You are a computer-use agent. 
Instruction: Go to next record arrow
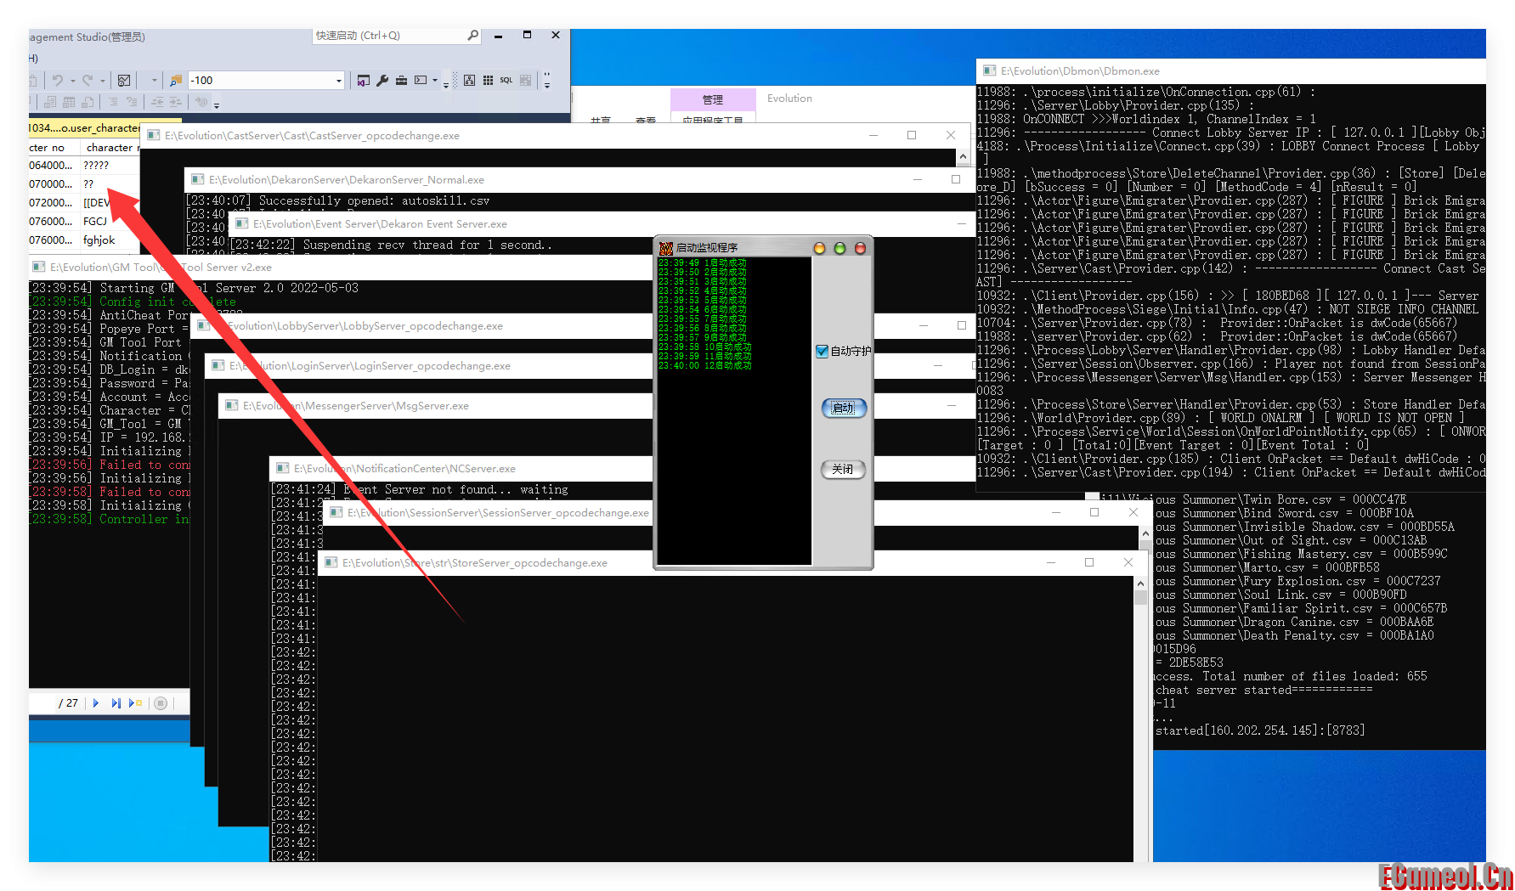click(96, 703)
